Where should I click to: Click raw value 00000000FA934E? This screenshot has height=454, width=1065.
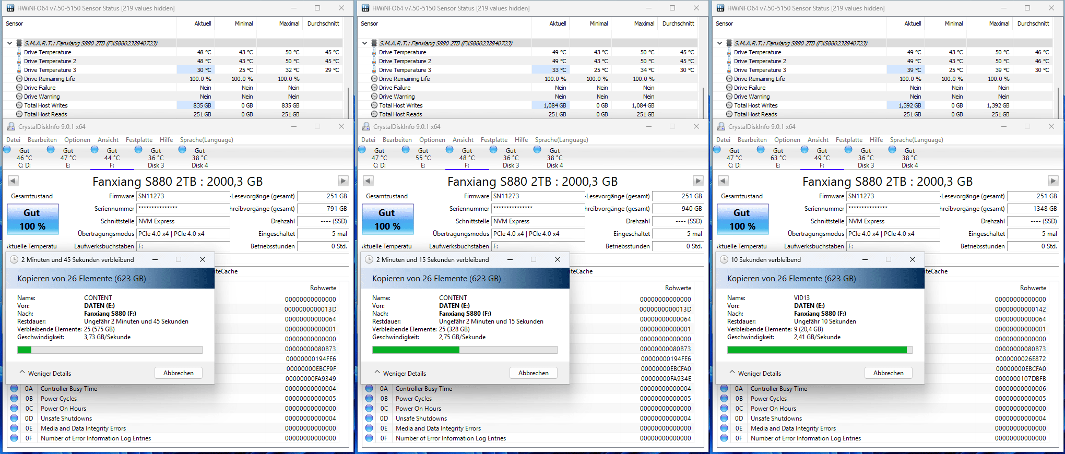click(666, 378)
